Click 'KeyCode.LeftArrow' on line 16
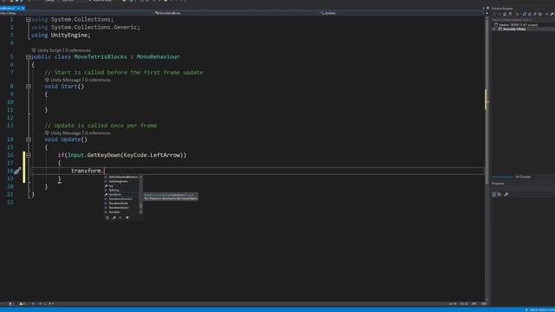 pos(153,155)
